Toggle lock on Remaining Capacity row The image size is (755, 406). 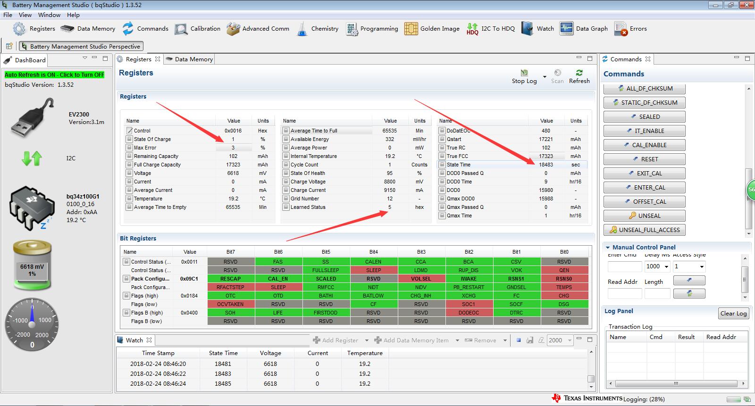tap(129, 156)
